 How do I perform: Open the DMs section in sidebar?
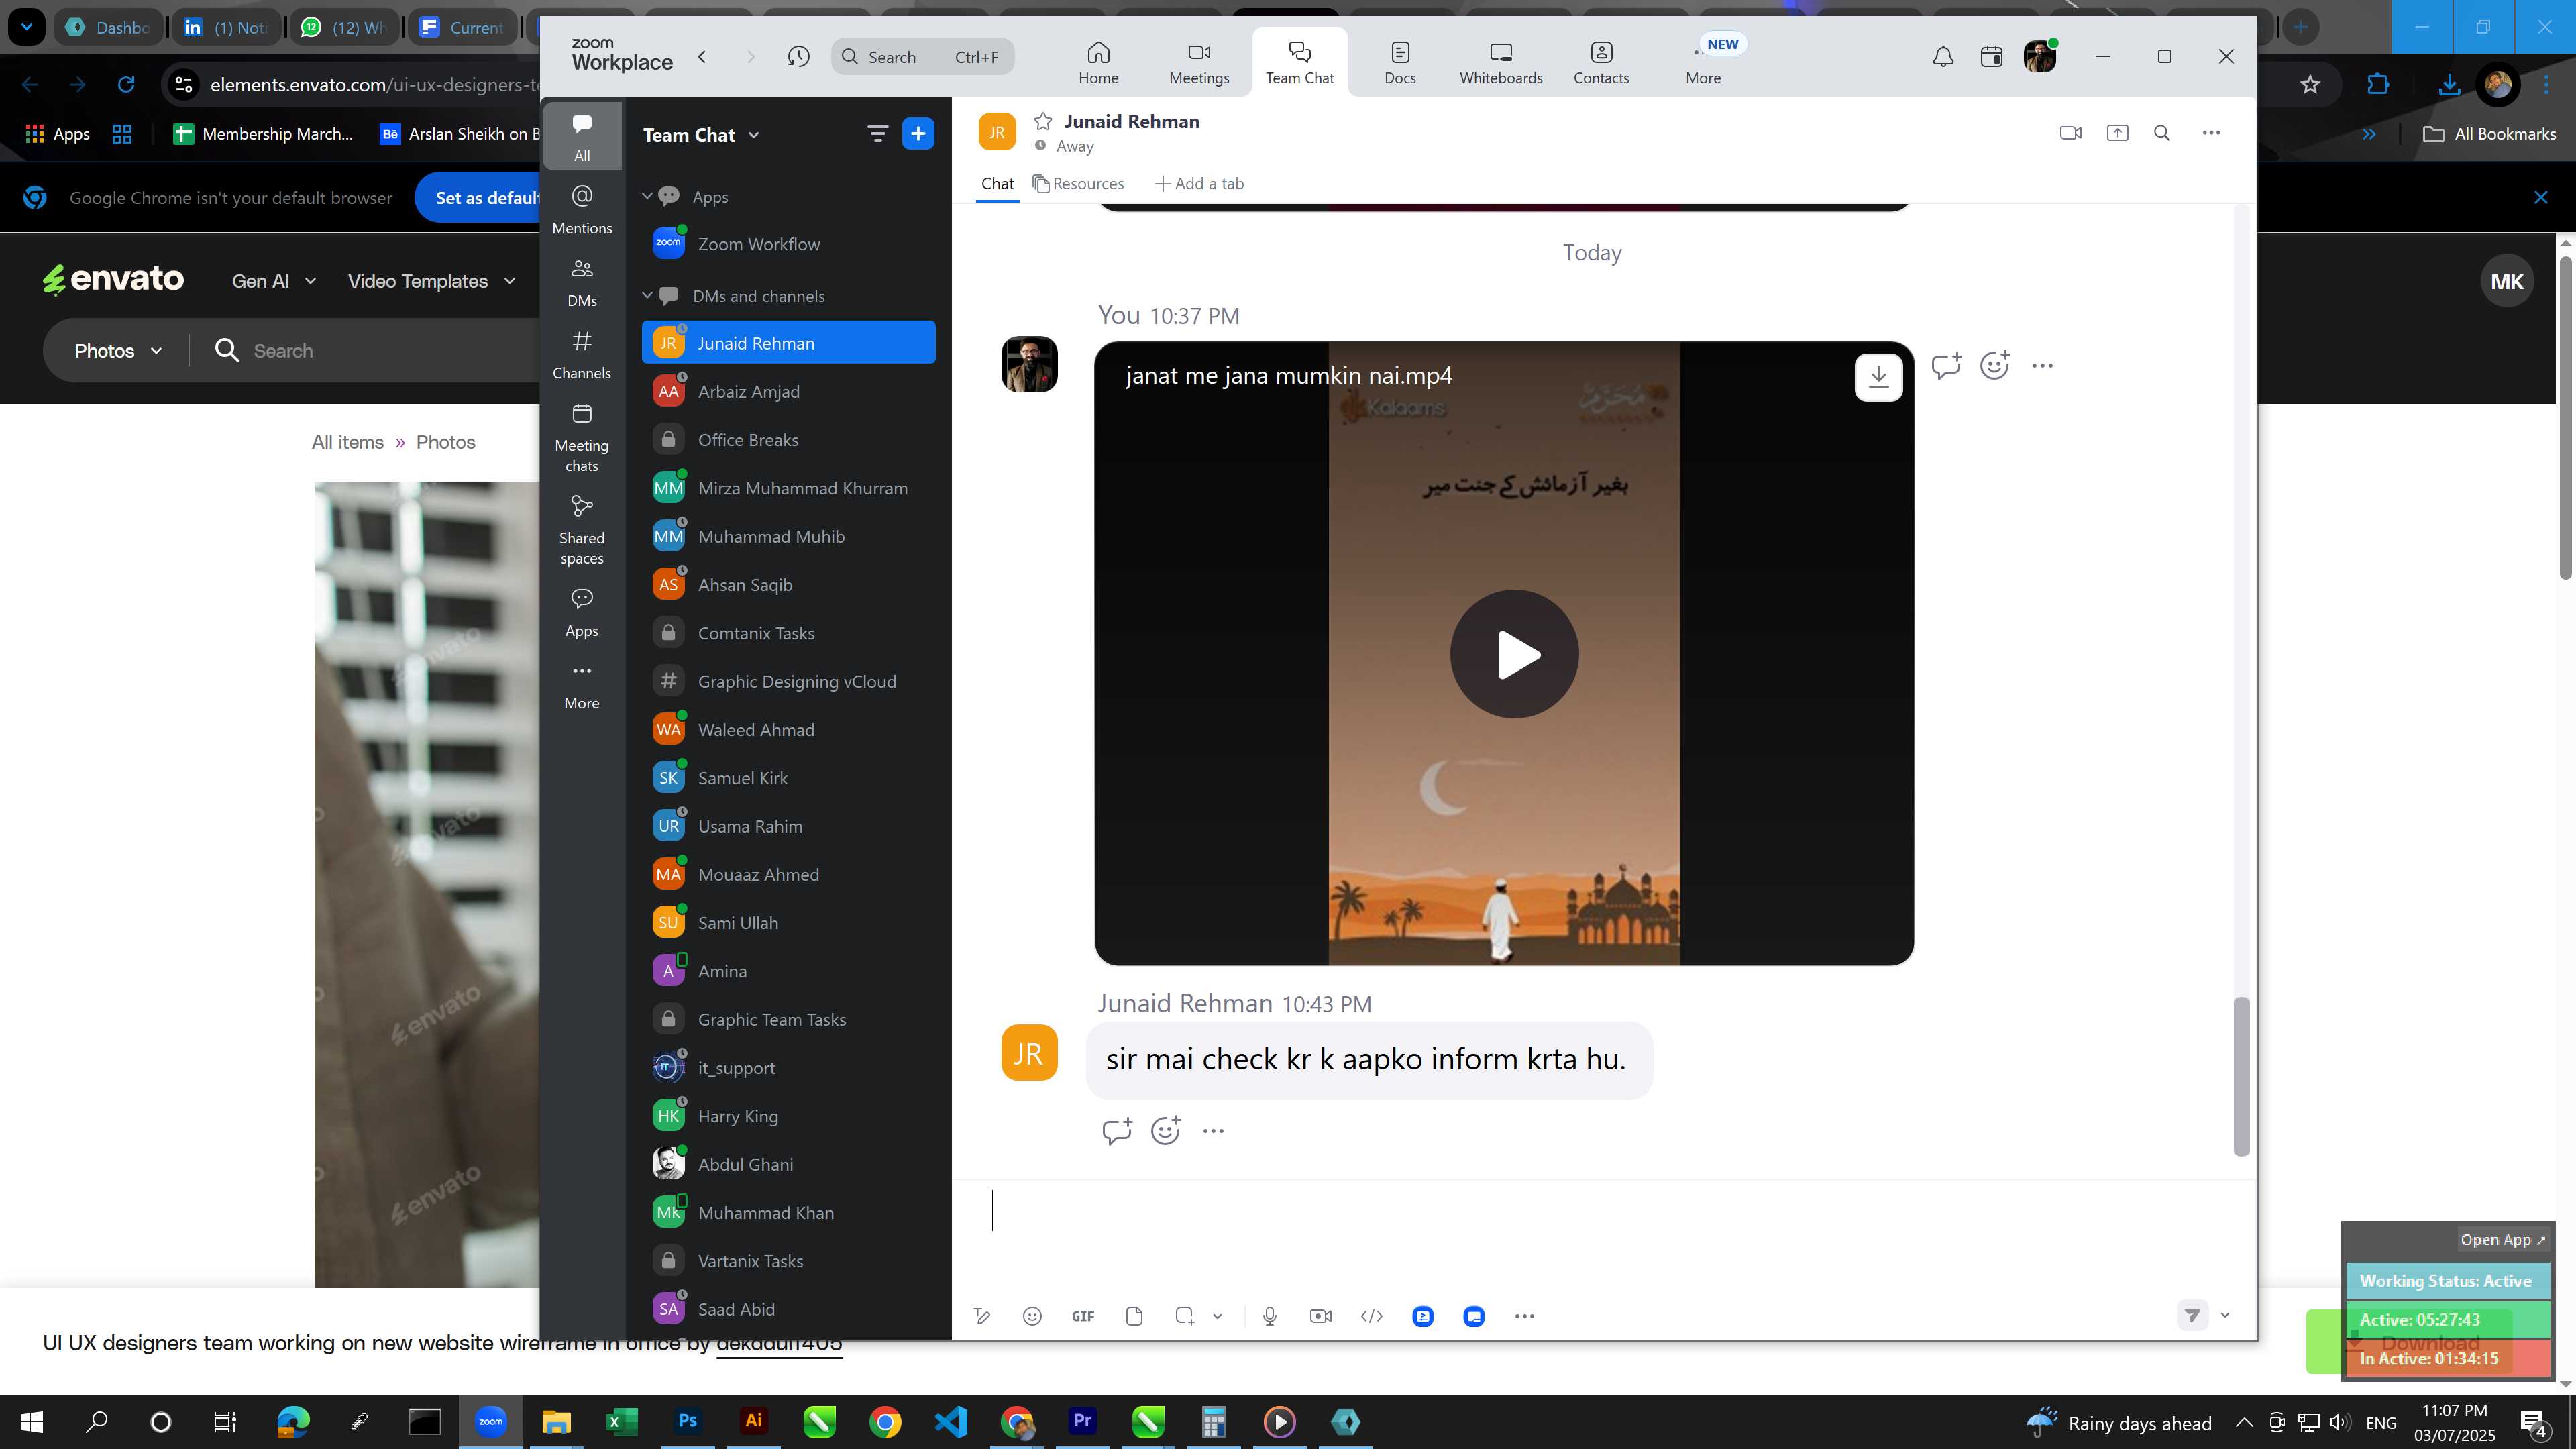coord(582,282)
